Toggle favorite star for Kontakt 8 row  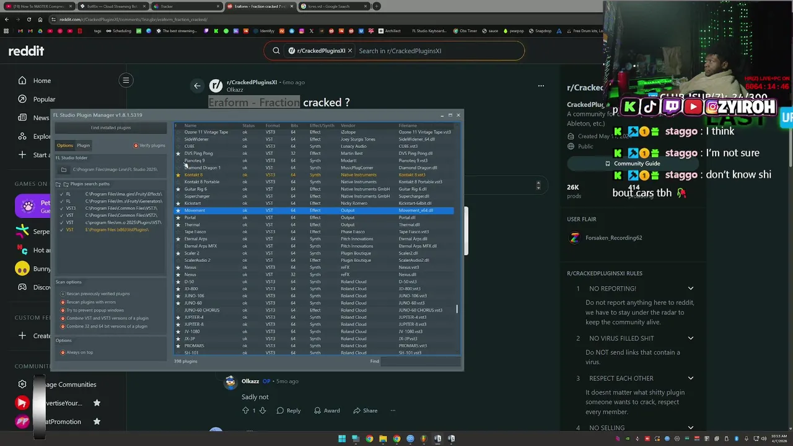point(178,175)
